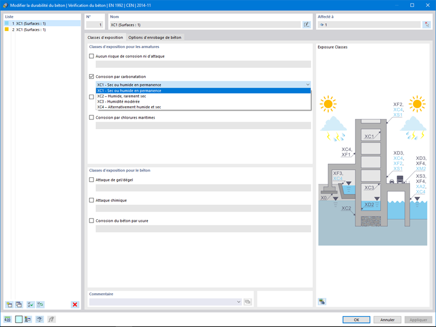Screen dimensions: 436x327
Task: Click the Appliquer button
Action: point(418,320)
